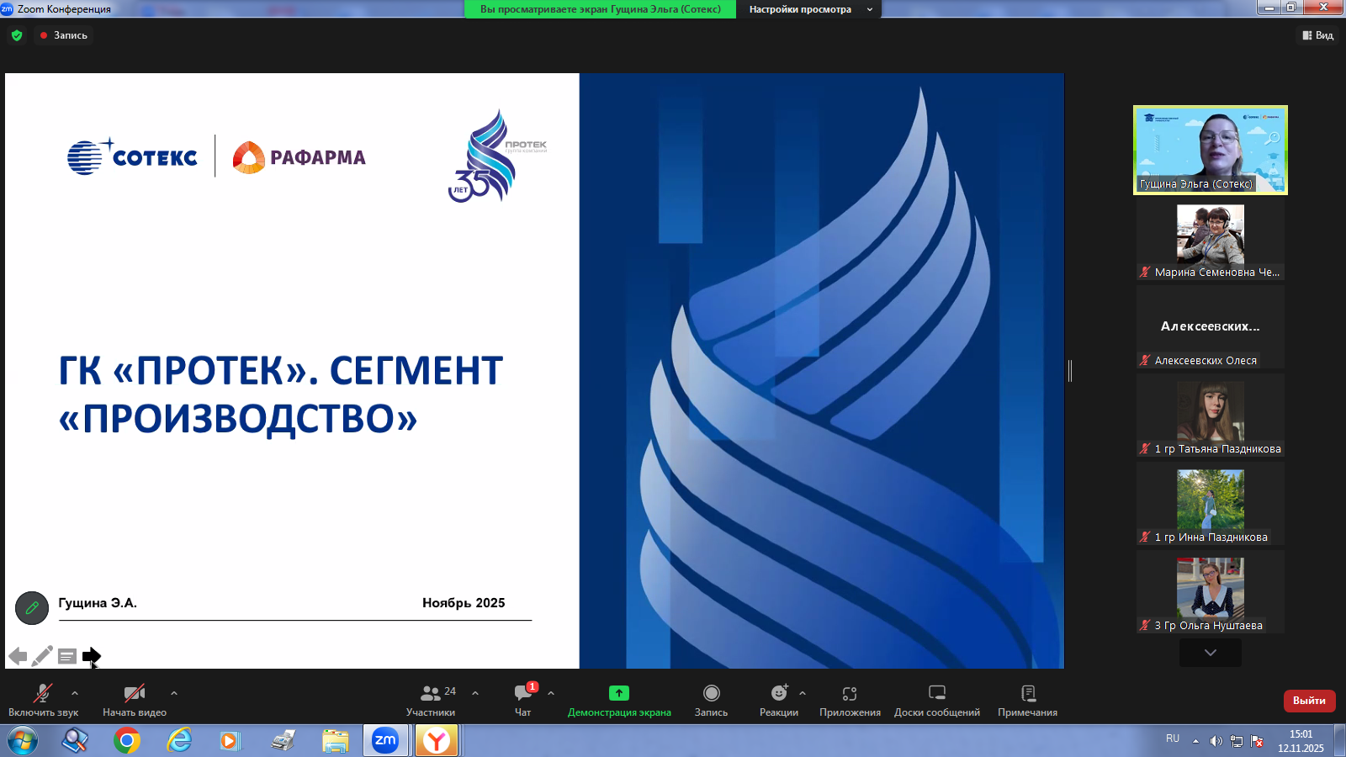Advance slide with black next arrow
Viewport: 1346px width, 757px height.
tap(91, 656)
